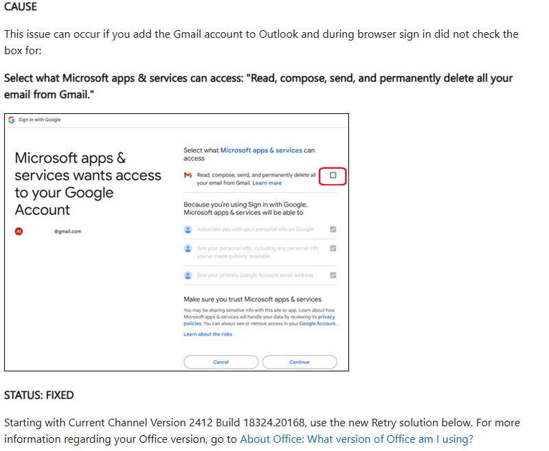Toggle 'See your primary Google Account email' checkbox

pyautogui.click(x=333, y=275)
